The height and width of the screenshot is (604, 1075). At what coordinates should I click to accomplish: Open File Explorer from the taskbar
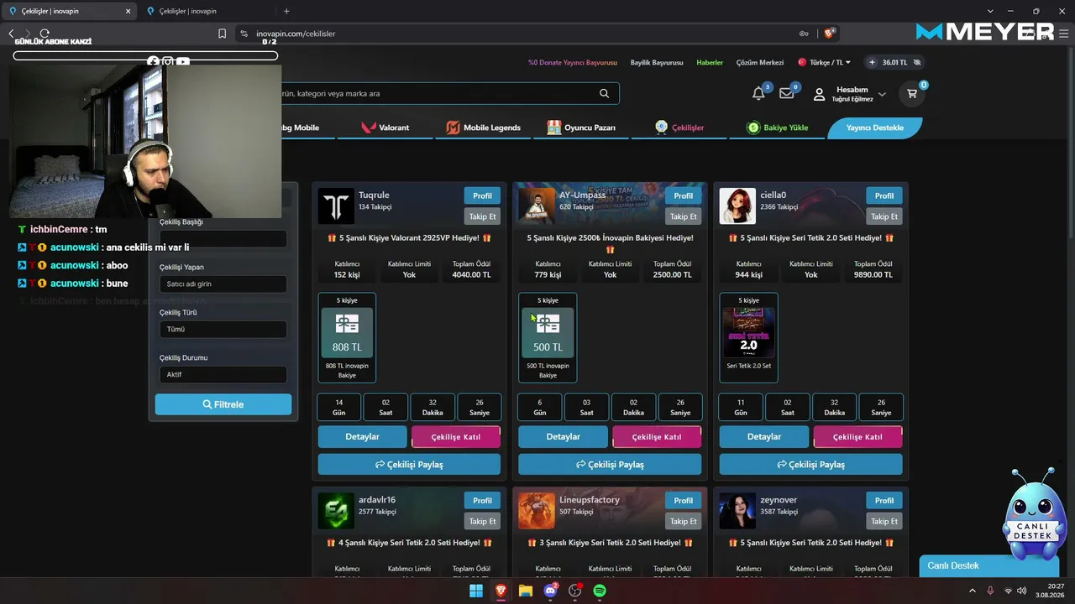point(526,591)
